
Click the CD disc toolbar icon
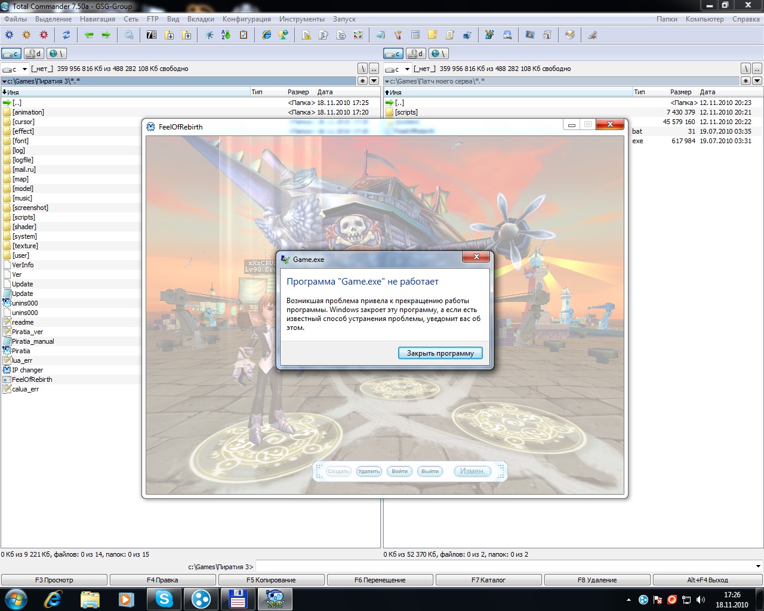[570, 35]
